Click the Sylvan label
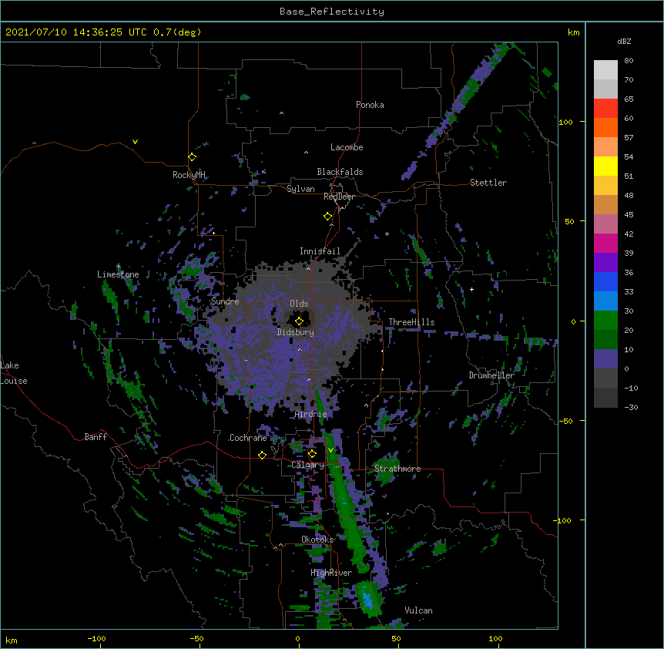 pyautogui.click(x=300, y=189)
